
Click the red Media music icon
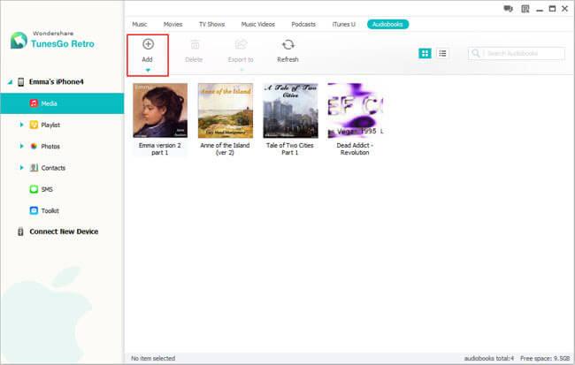[x=34, y=103]
